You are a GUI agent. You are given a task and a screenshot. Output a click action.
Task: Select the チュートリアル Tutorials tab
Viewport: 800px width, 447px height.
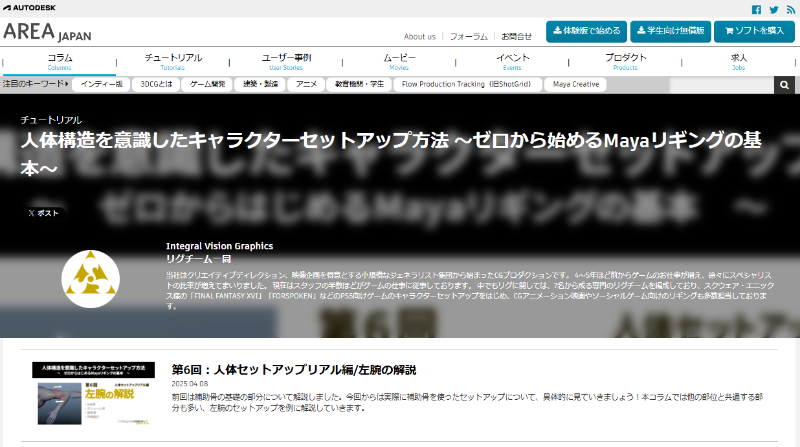[x=173, y=62]
